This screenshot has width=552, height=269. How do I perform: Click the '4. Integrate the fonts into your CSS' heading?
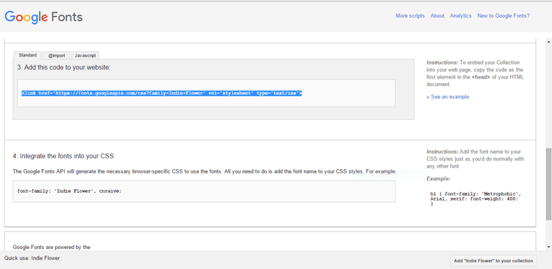point(64,156)
